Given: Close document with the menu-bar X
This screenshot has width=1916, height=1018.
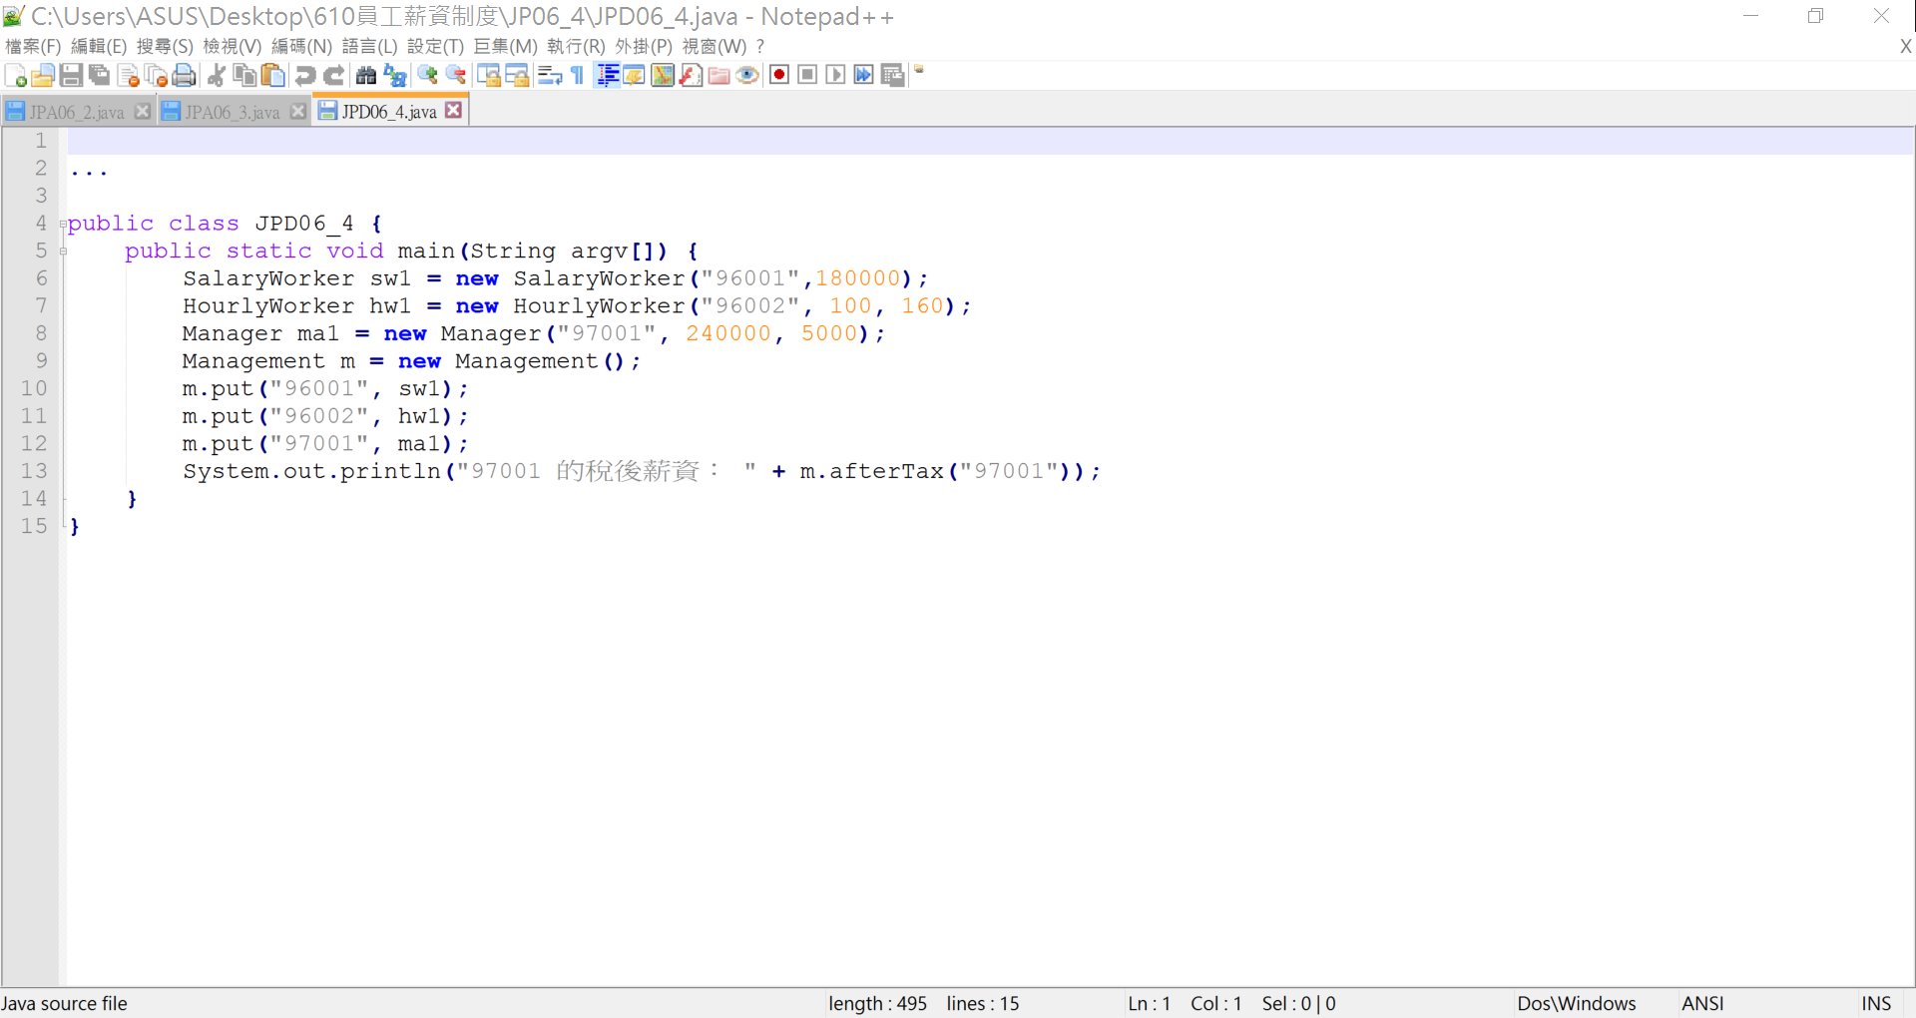Looking at the screenshot, I should click(x=1905, y=46).
